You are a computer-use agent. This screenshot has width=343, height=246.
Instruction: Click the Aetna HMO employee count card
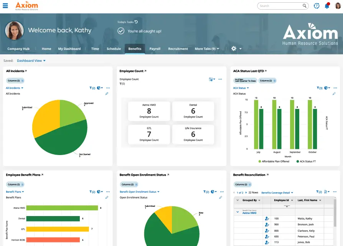pyautogui.click(x=149, y=111)
